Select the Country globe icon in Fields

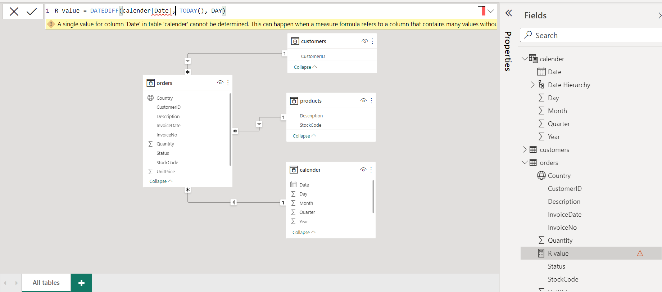click(x=541, y=175)
